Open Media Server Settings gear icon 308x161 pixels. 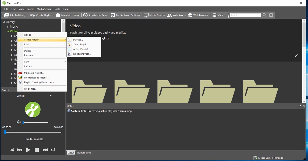113,15
